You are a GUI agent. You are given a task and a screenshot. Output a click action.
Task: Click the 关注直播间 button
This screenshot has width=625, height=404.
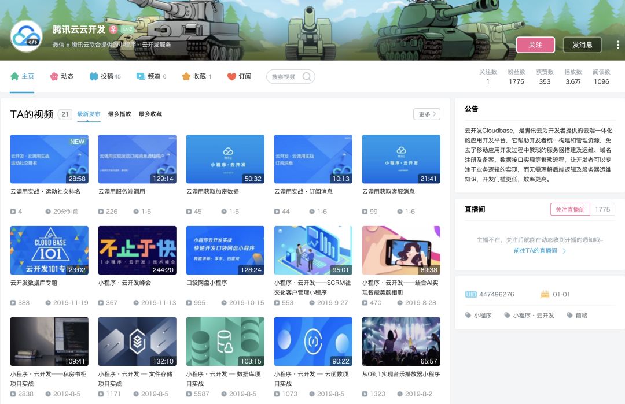570,209
